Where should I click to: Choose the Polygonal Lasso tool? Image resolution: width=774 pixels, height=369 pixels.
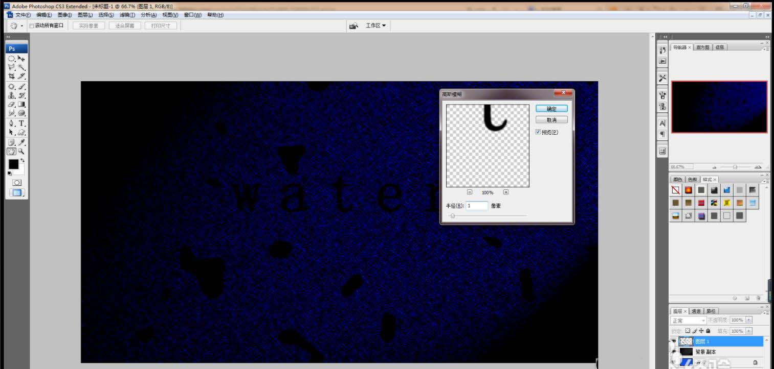click(11, 67)
